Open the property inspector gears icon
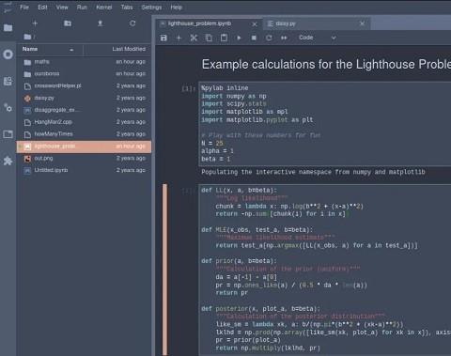The height and width of the screenshot is (356, 451). tap(8, 108)
